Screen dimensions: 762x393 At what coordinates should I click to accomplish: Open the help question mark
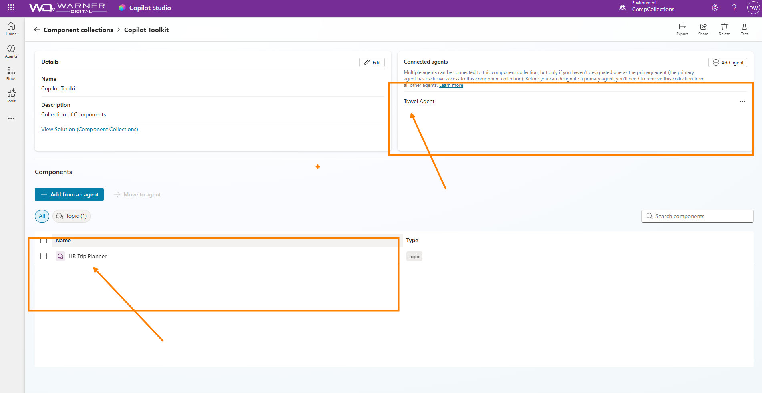734,8
